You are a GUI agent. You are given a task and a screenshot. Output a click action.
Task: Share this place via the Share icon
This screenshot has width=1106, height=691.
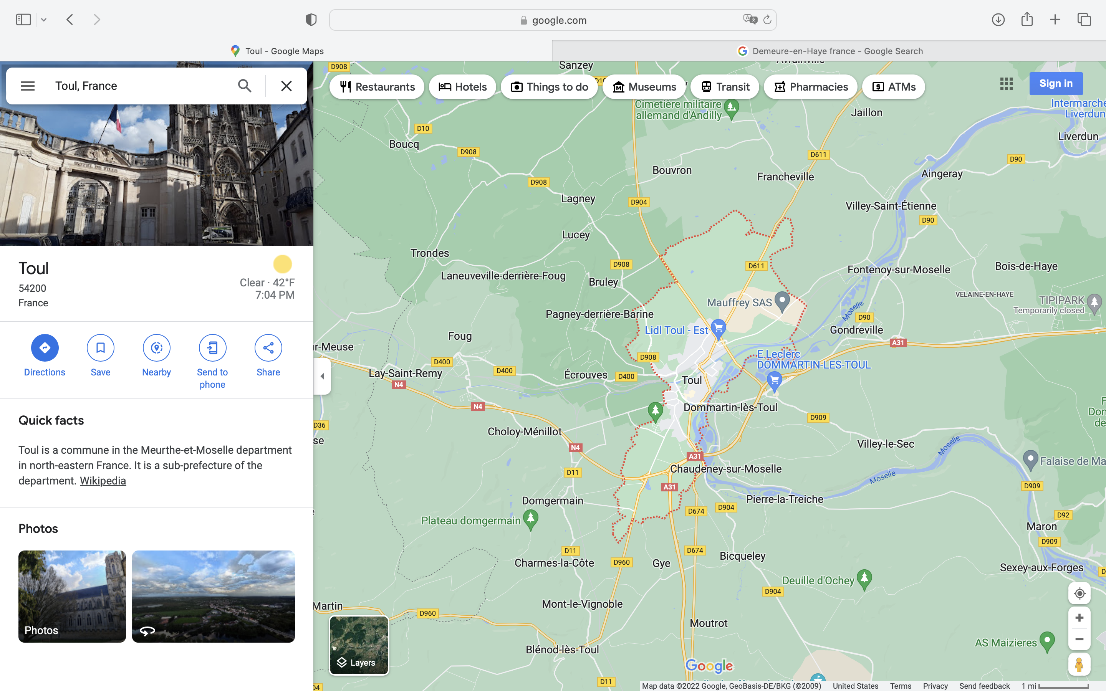click(268, 348)
